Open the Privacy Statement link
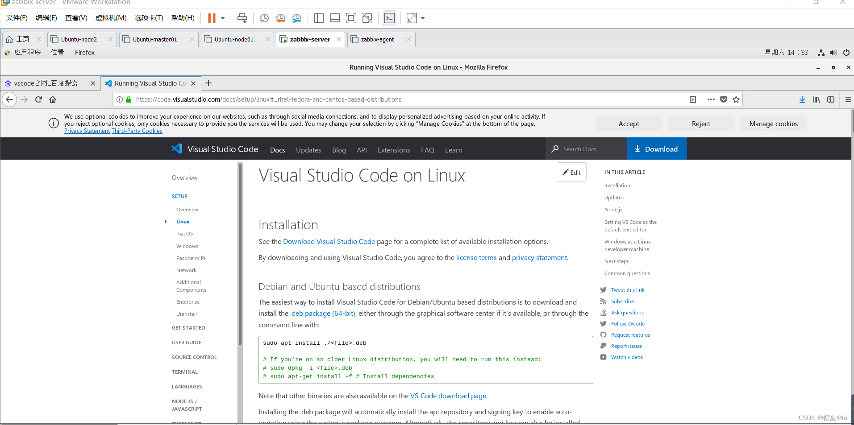Screen dimensions: 854x425 (87, 131)
